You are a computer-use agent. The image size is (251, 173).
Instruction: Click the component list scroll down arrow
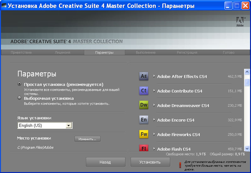point(247,148)
